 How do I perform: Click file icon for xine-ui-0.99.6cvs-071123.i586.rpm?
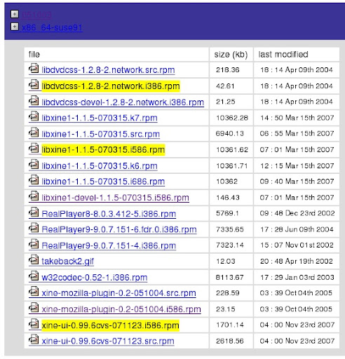click(34, 324)
